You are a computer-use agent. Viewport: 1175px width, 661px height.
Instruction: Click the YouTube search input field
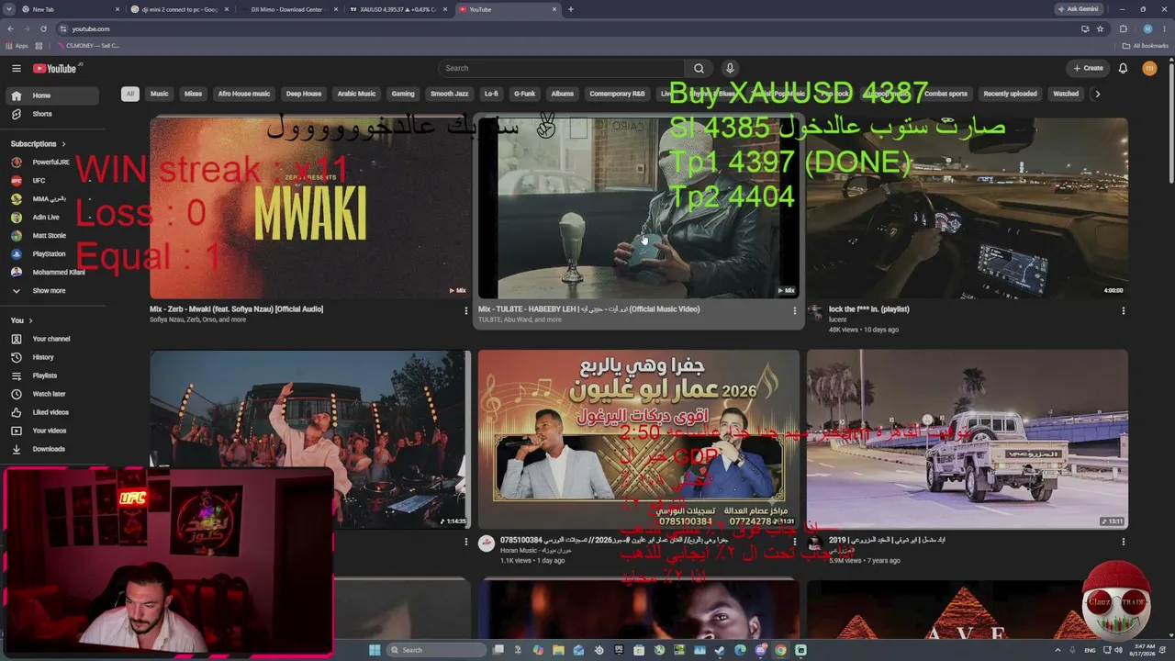(562, 68)
